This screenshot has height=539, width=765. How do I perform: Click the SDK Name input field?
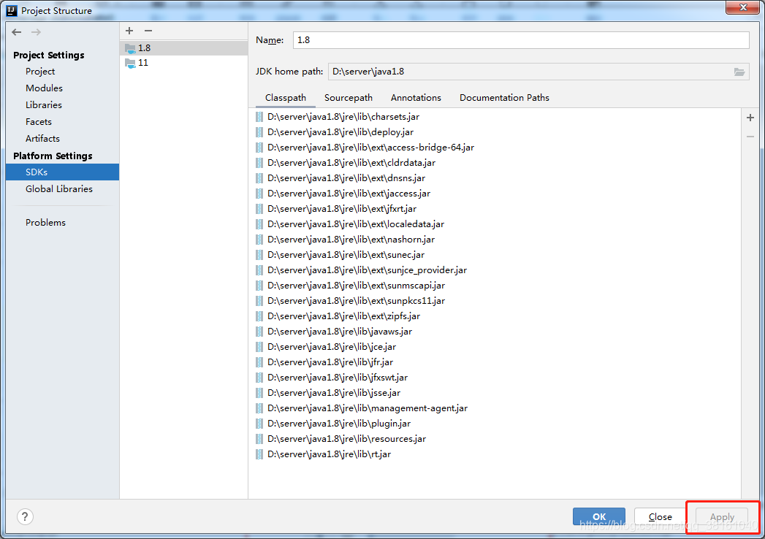(x=521, y=40)
